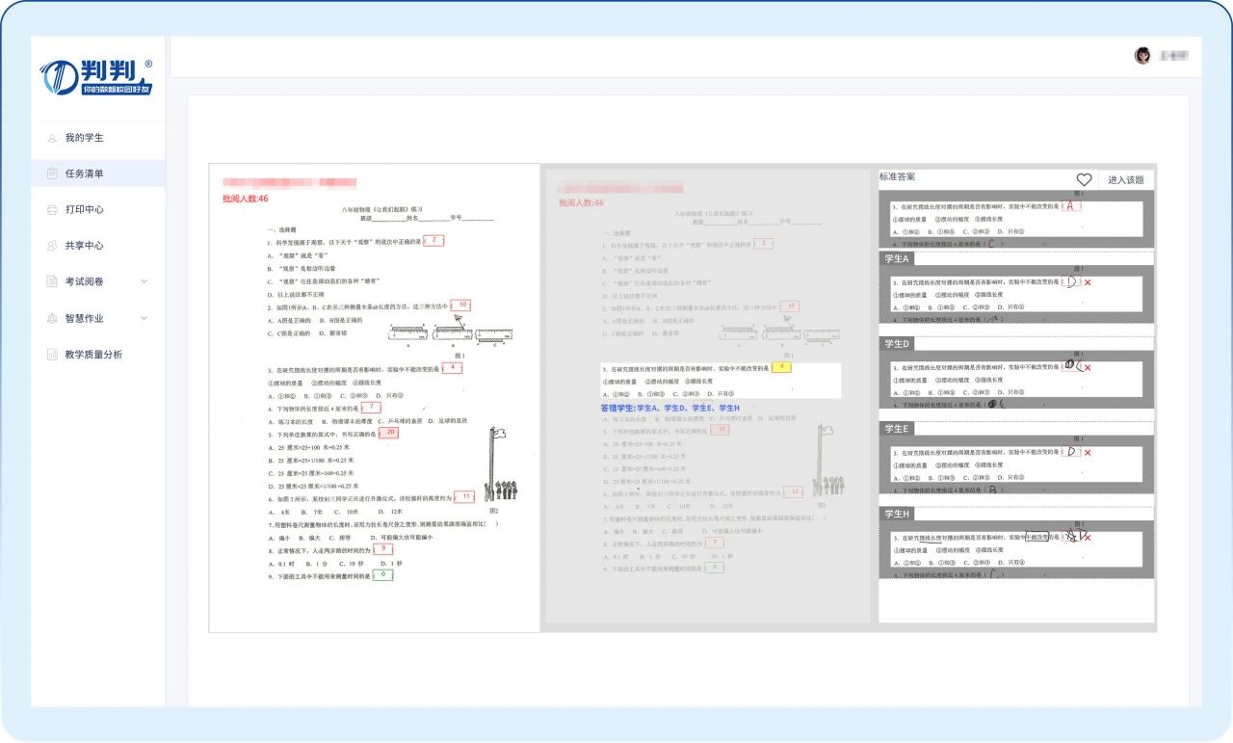Click the green score box for question 9
Screen dimensions: 1233x743
point(382,574)
